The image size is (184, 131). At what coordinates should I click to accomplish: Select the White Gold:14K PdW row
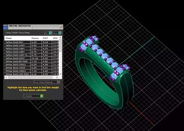coord(32,74)
